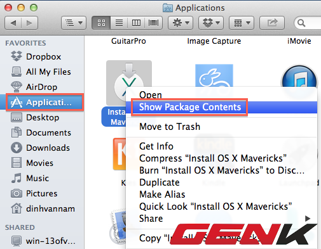
Task: Go forward with the right arrow button
Action: pos(29,23)
